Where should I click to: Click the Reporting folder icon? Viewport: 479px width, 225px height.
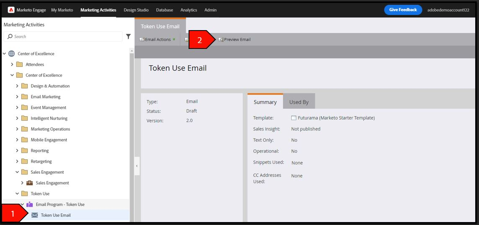[x=24, y=151]
